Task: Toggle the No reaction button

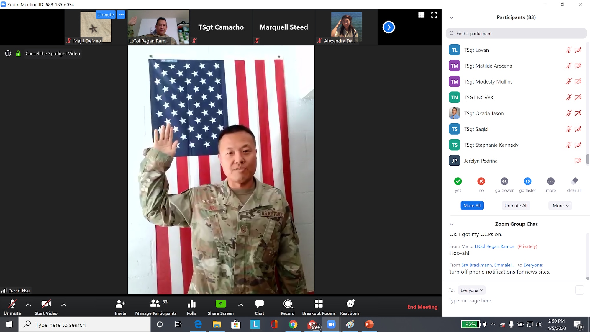Action: click(481, 181)
